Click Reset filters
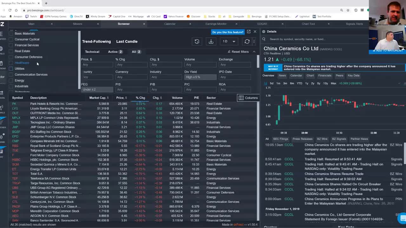Screen dimensions: 406x228 click(238, 52)
